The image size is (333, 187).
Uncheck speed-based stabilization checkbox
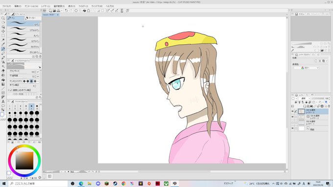11,90
